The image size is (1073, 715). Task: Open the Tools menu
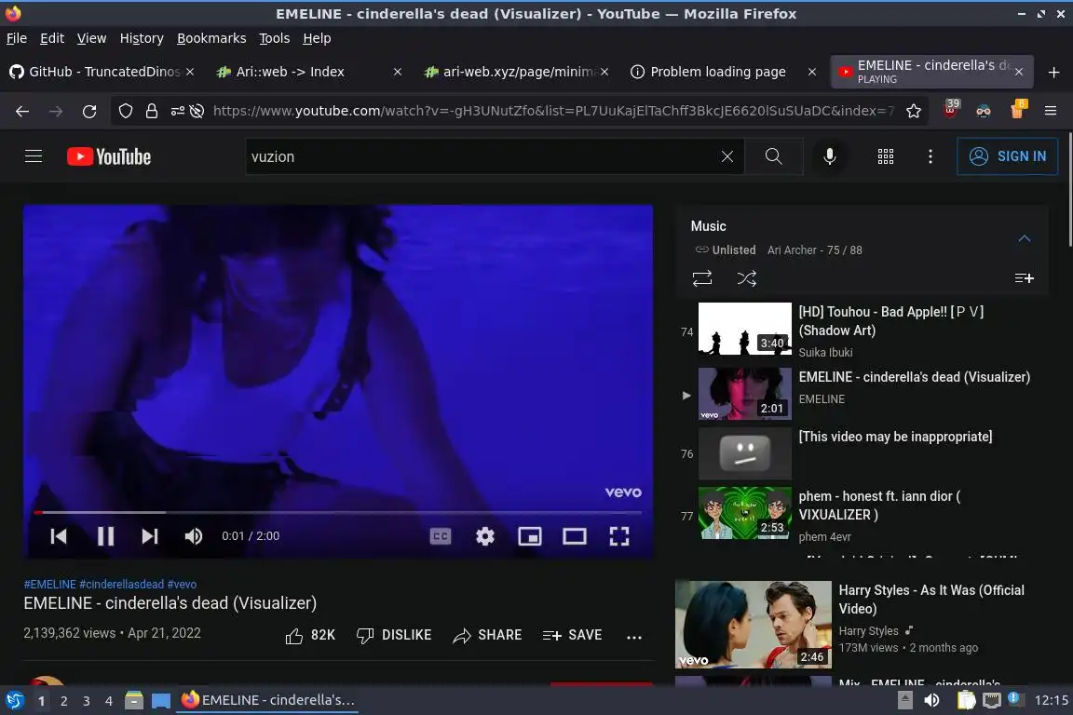(x=275, y=38)
